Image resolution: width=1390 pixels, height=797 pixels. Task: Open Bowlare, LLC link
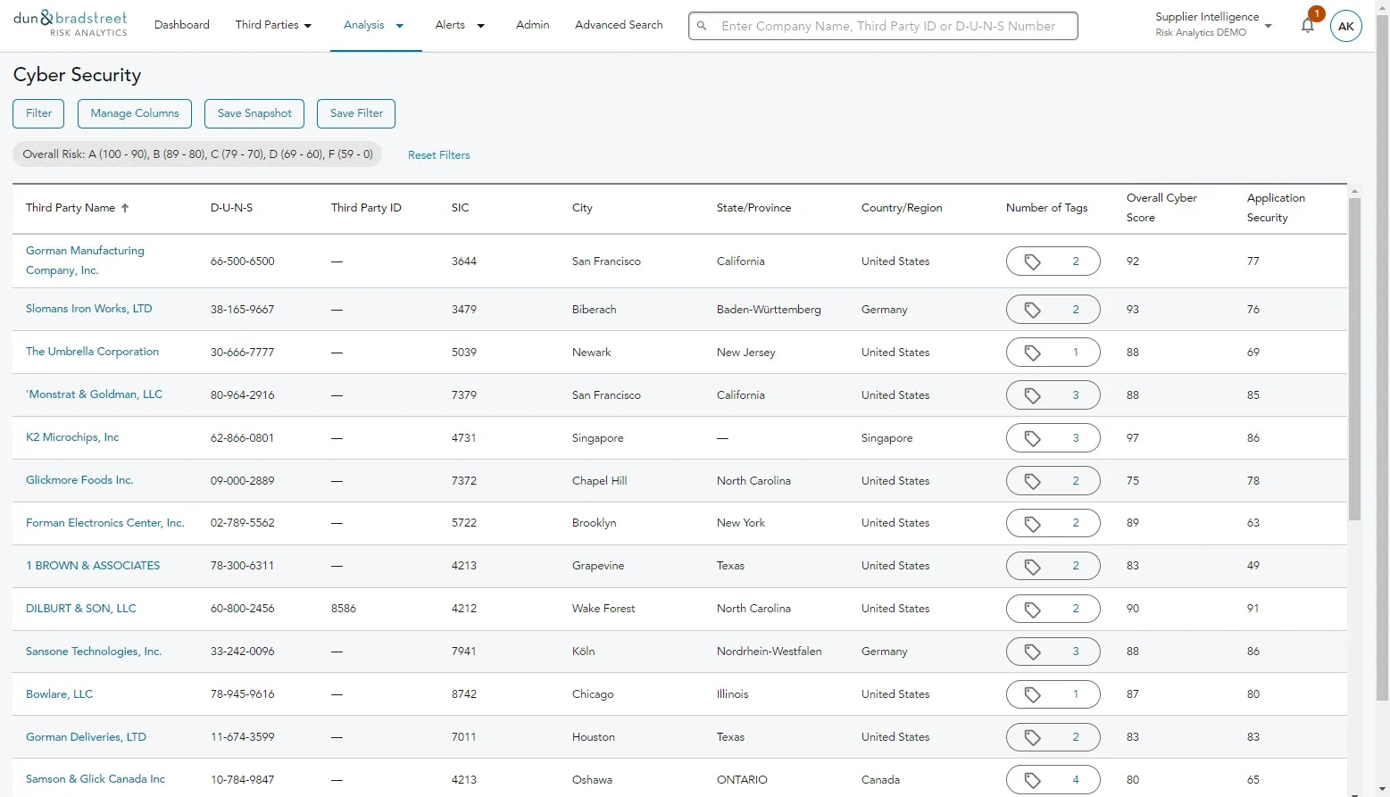click(59, 694)
